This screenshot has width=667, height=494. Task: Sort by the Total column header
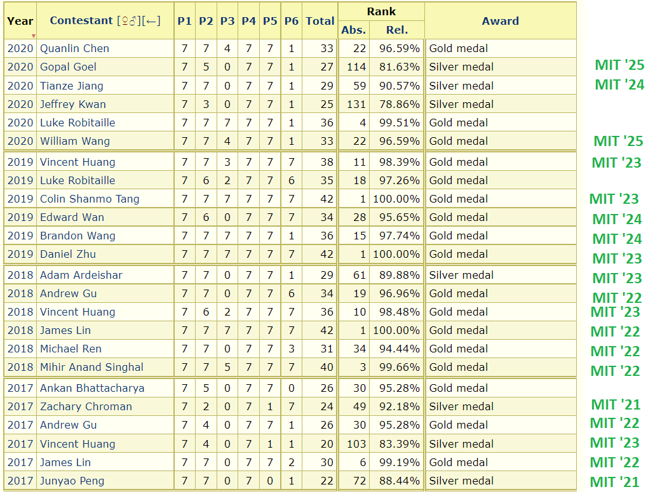click(x=320, y=21)
